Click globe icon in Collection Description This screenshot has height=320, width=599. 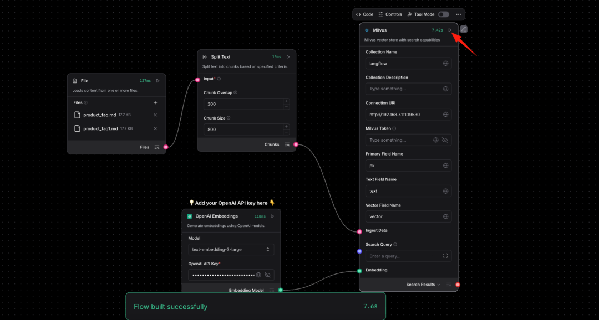(x=445, y=89)
